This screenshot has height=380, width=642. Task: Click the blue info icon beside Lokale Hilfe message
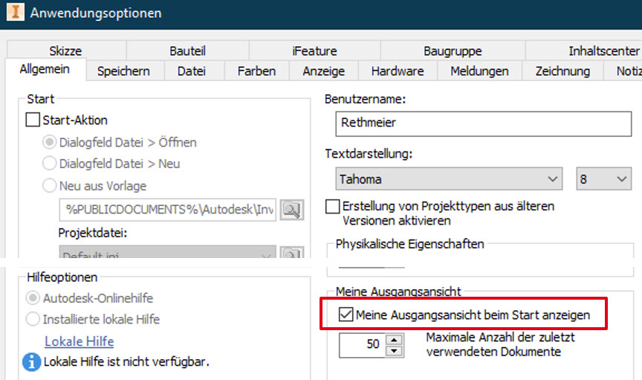point(31,362)
